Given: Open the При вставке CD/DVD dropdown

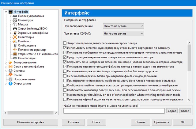Looking at the screenshot, I should [123, 33].
